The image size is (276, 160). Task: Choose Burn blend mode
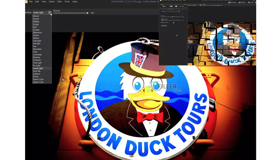42,27
